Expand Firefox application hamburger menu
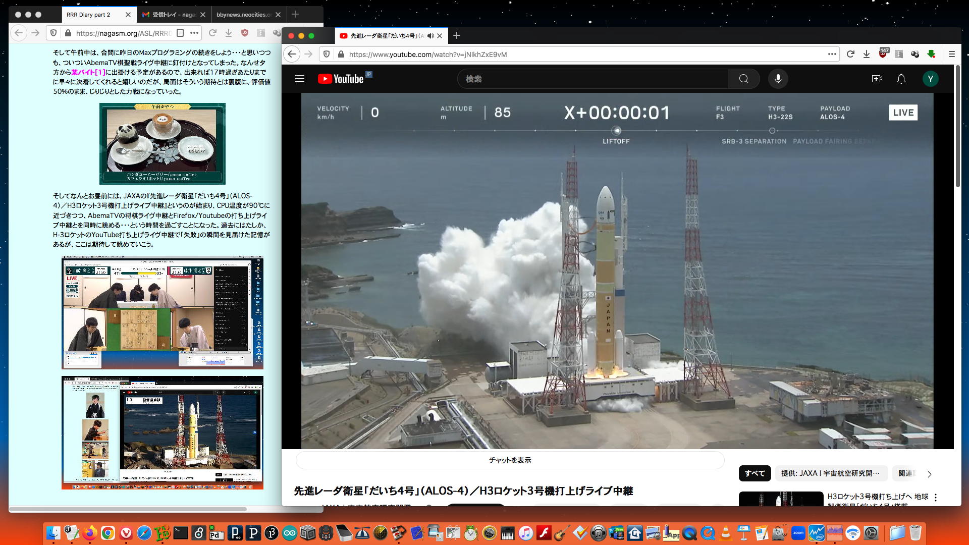Viewport: 969px width, 545px height. (951, 54)
